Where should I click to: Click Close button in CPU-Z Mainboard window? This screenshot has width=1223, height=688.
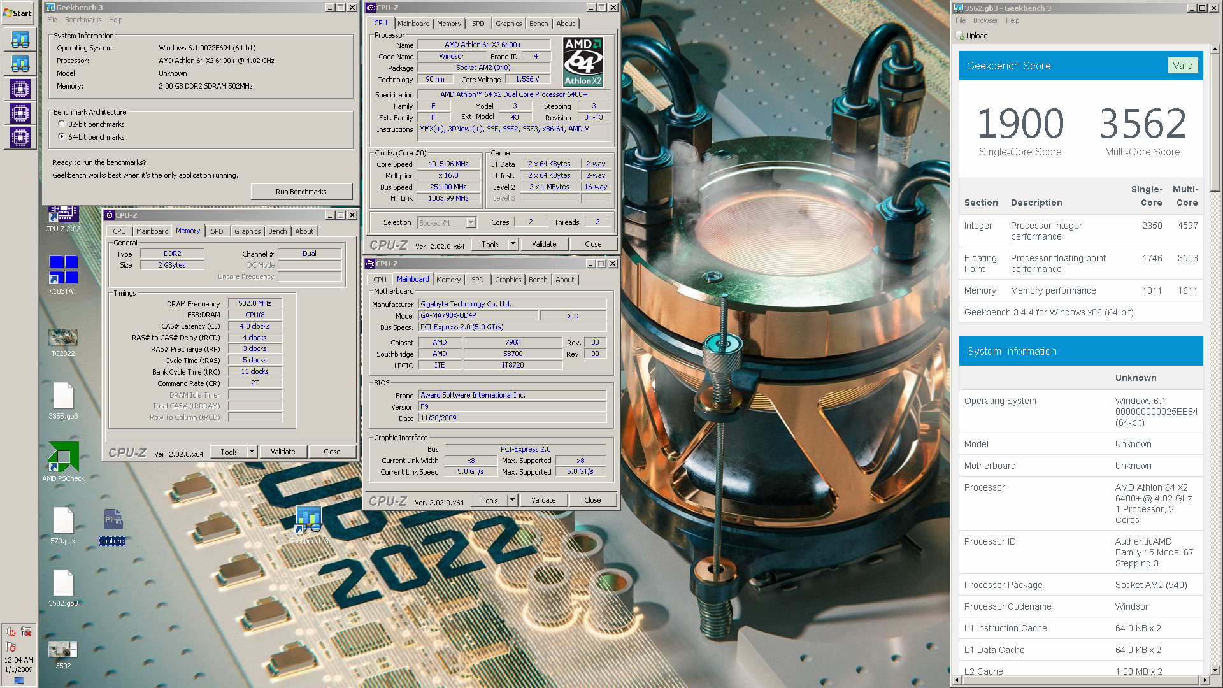pyautogui.click(x=592, y=500)
